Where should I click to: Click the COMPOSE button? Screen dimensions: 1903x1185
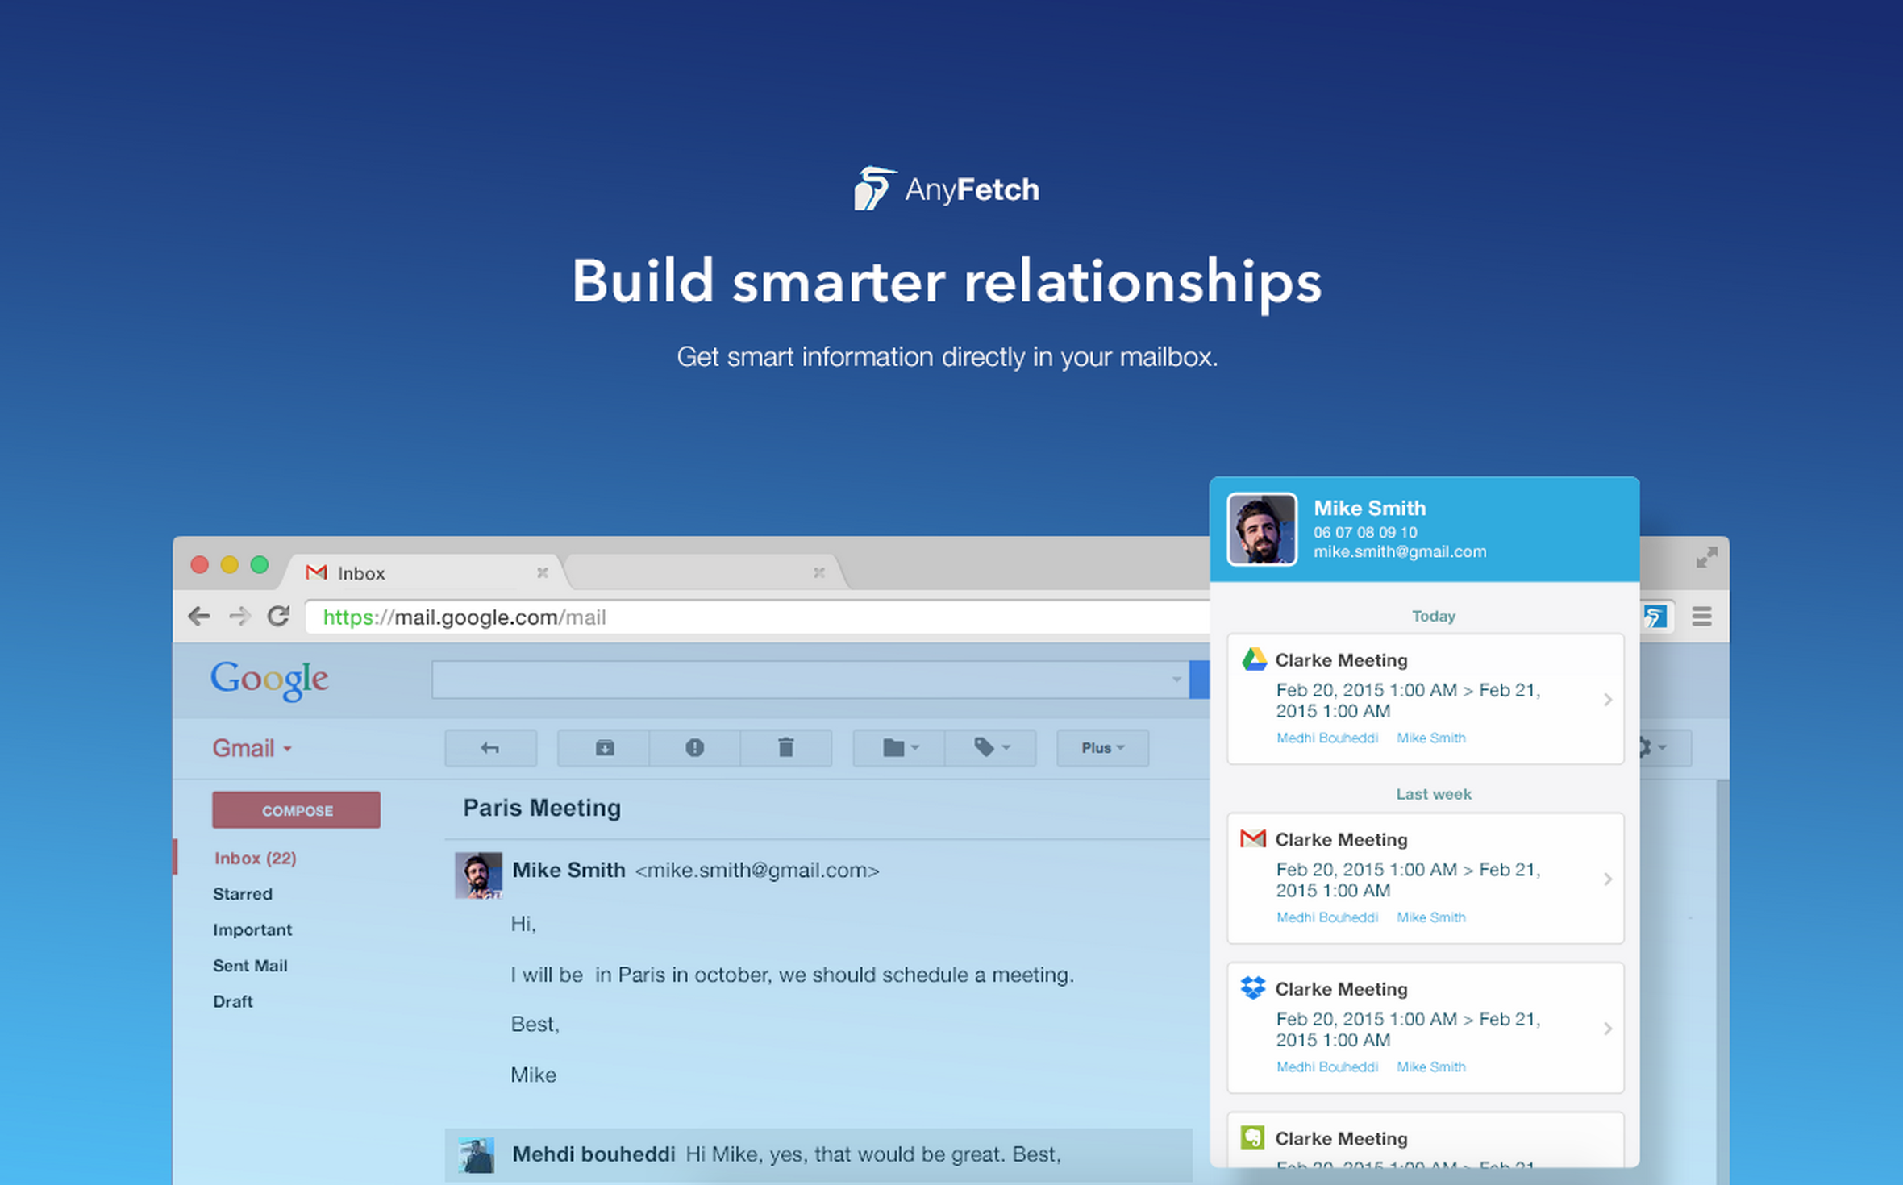pos(297,810)
